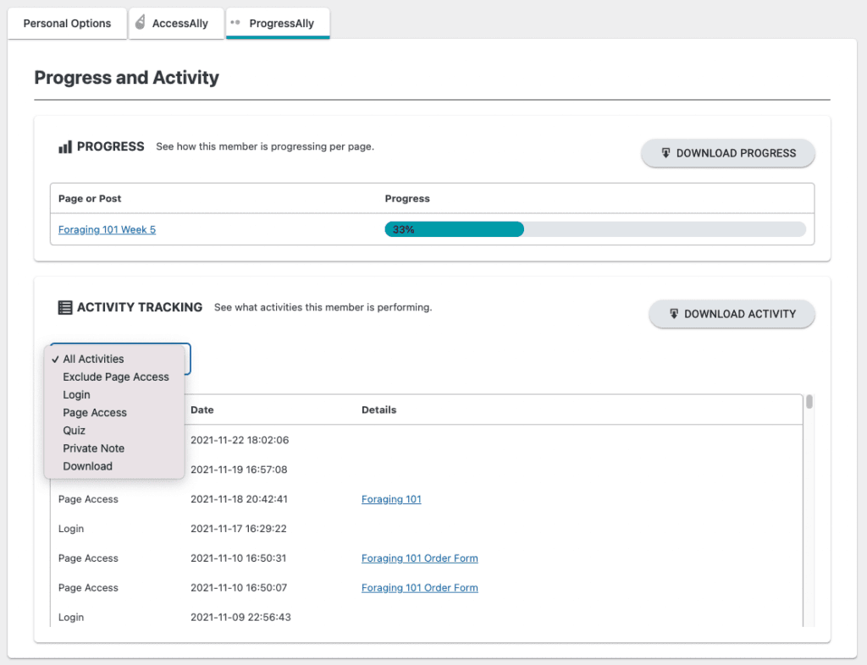Open the AccessAlly tab
The image size is (867, 665).
[x=176, y=23]
